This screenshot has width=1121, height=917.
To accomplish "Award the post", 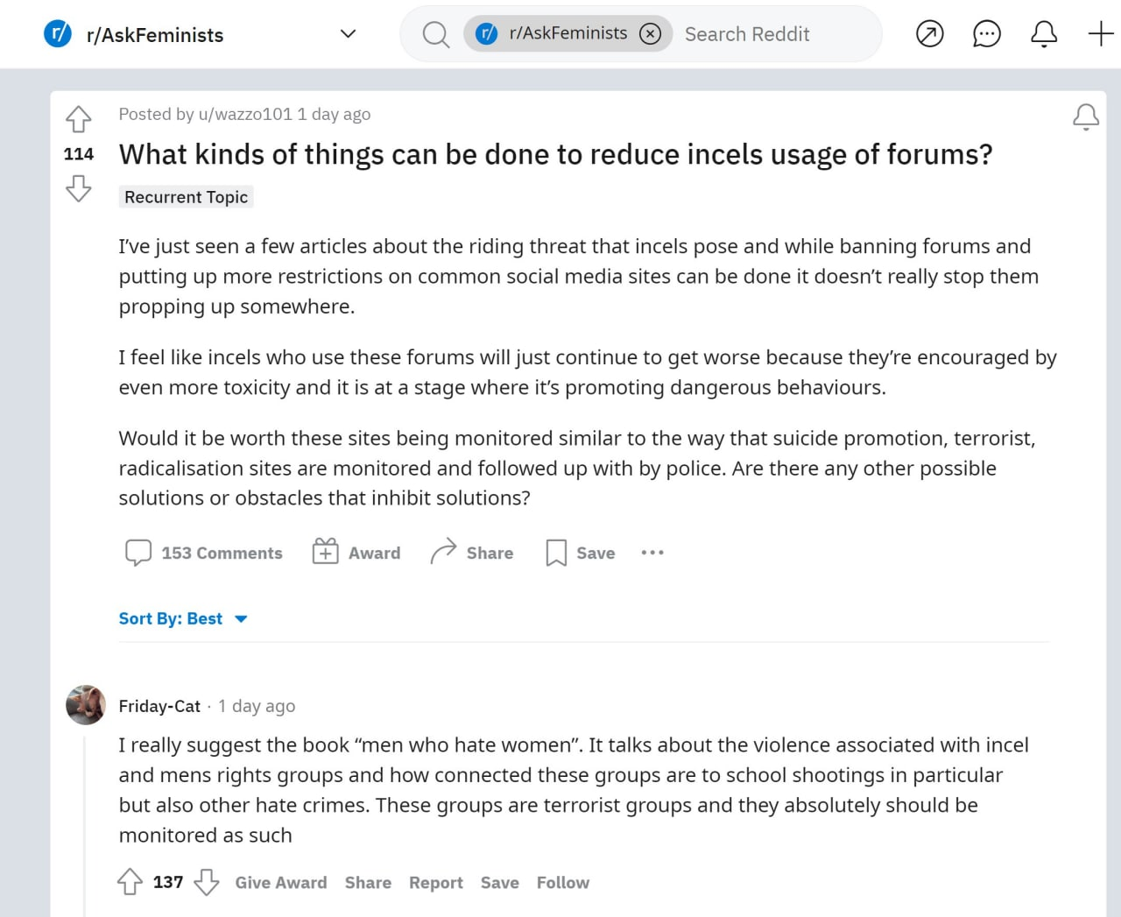I will (356, 553).
